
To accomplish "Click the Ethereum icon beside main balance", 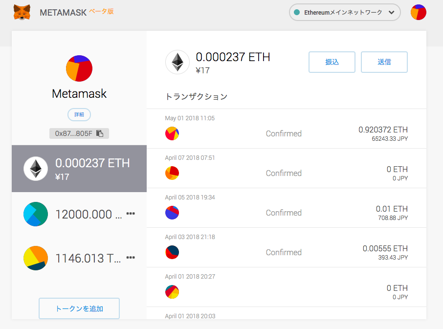I will (177, 63).
